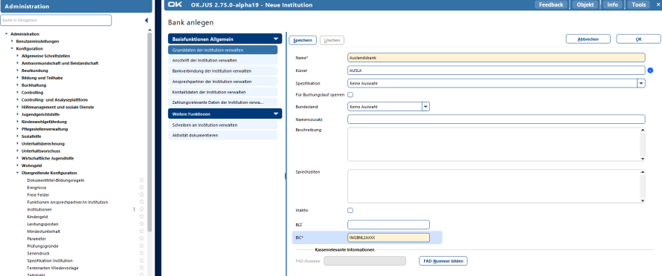662x276 pixels.
Task: Star the Spezifikation Institution entry
Action: click(142, 260)
